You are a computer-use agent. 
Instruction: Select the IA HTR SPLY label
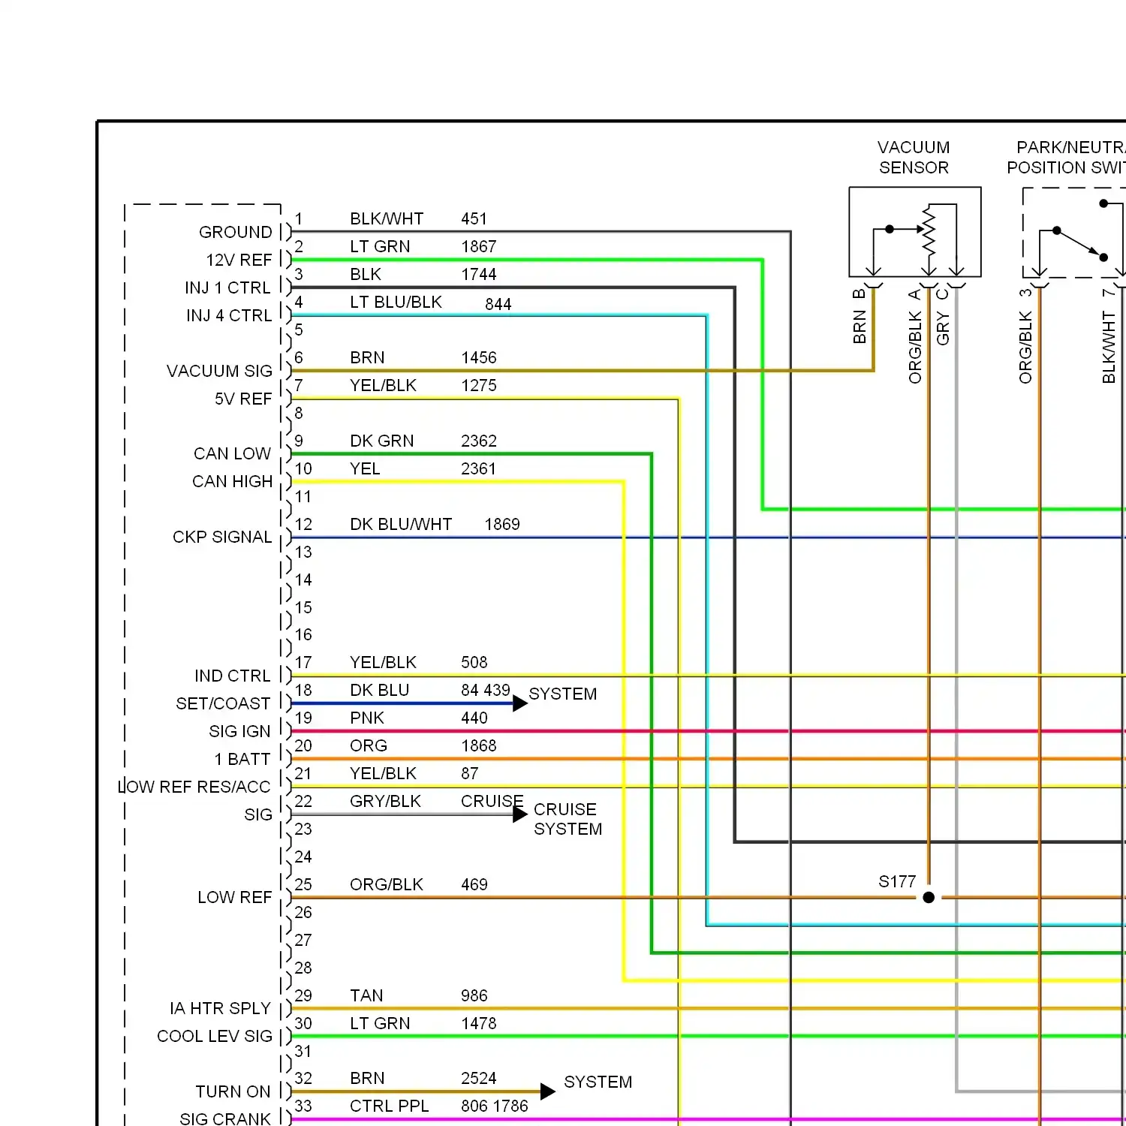(x=220, y=1008)
